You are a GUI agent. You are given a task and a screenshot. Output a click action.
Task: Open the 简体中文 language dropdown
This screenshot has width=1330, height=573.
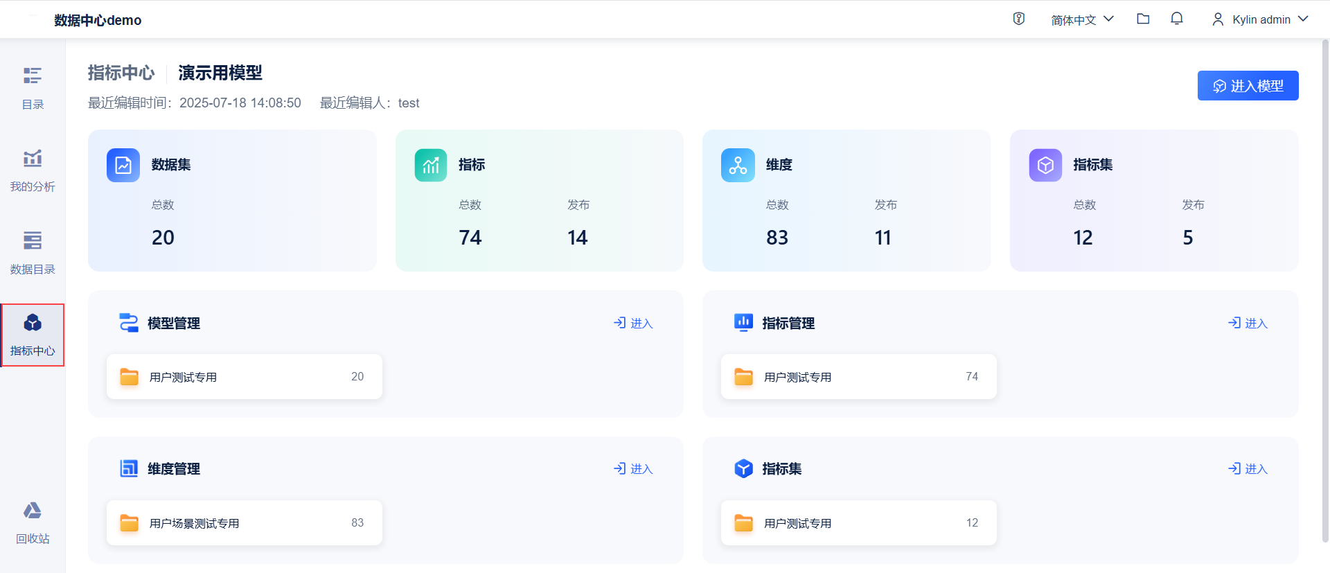[x=1082, y=19]
